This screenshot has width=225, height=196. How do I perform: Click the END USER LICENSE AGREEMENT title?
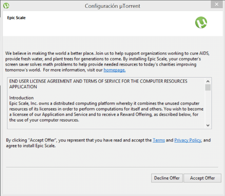click(98, 84)
